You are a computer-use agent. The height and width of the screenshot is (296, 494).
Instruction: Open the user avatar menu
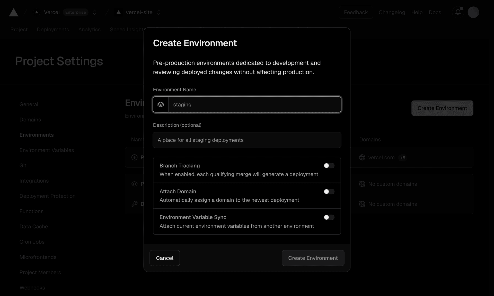click(x=473, y=12)
